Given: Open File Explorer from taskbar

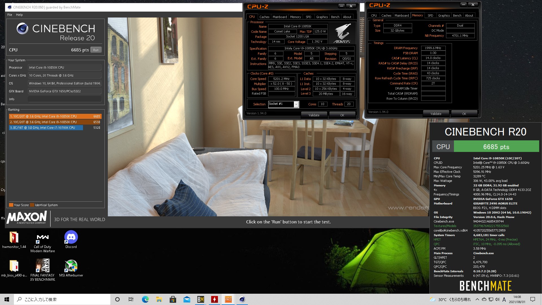Looking at the screenshot, I should 159,299.
